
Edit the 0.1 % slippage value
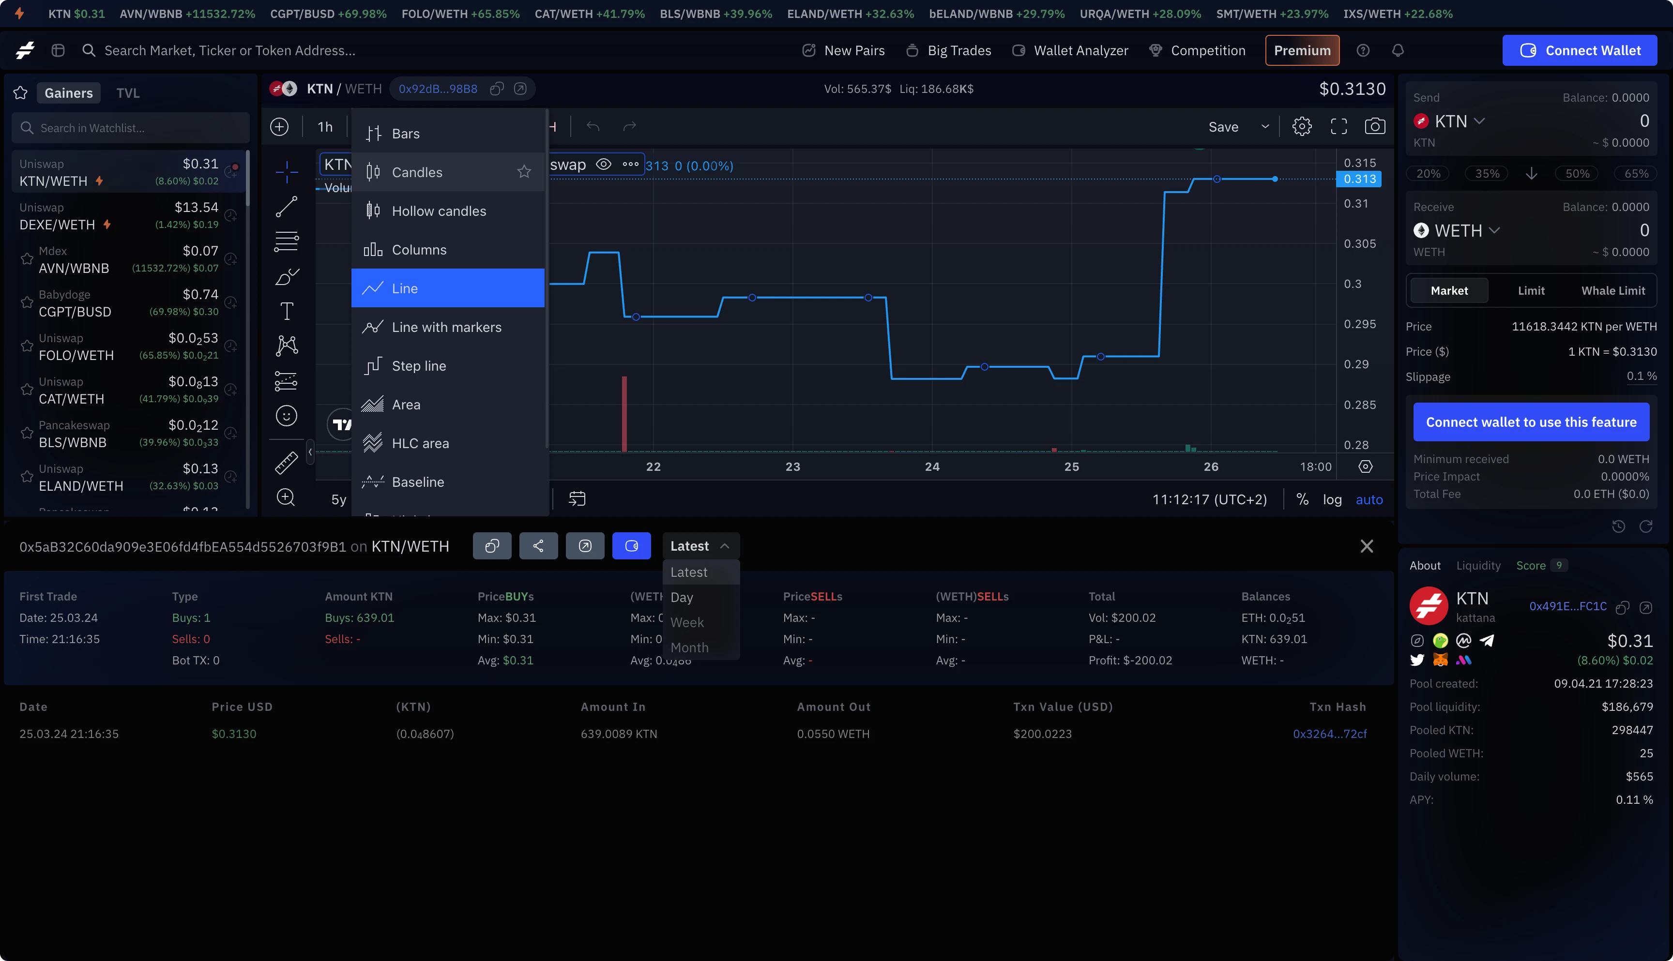[x=1642, y=376]
